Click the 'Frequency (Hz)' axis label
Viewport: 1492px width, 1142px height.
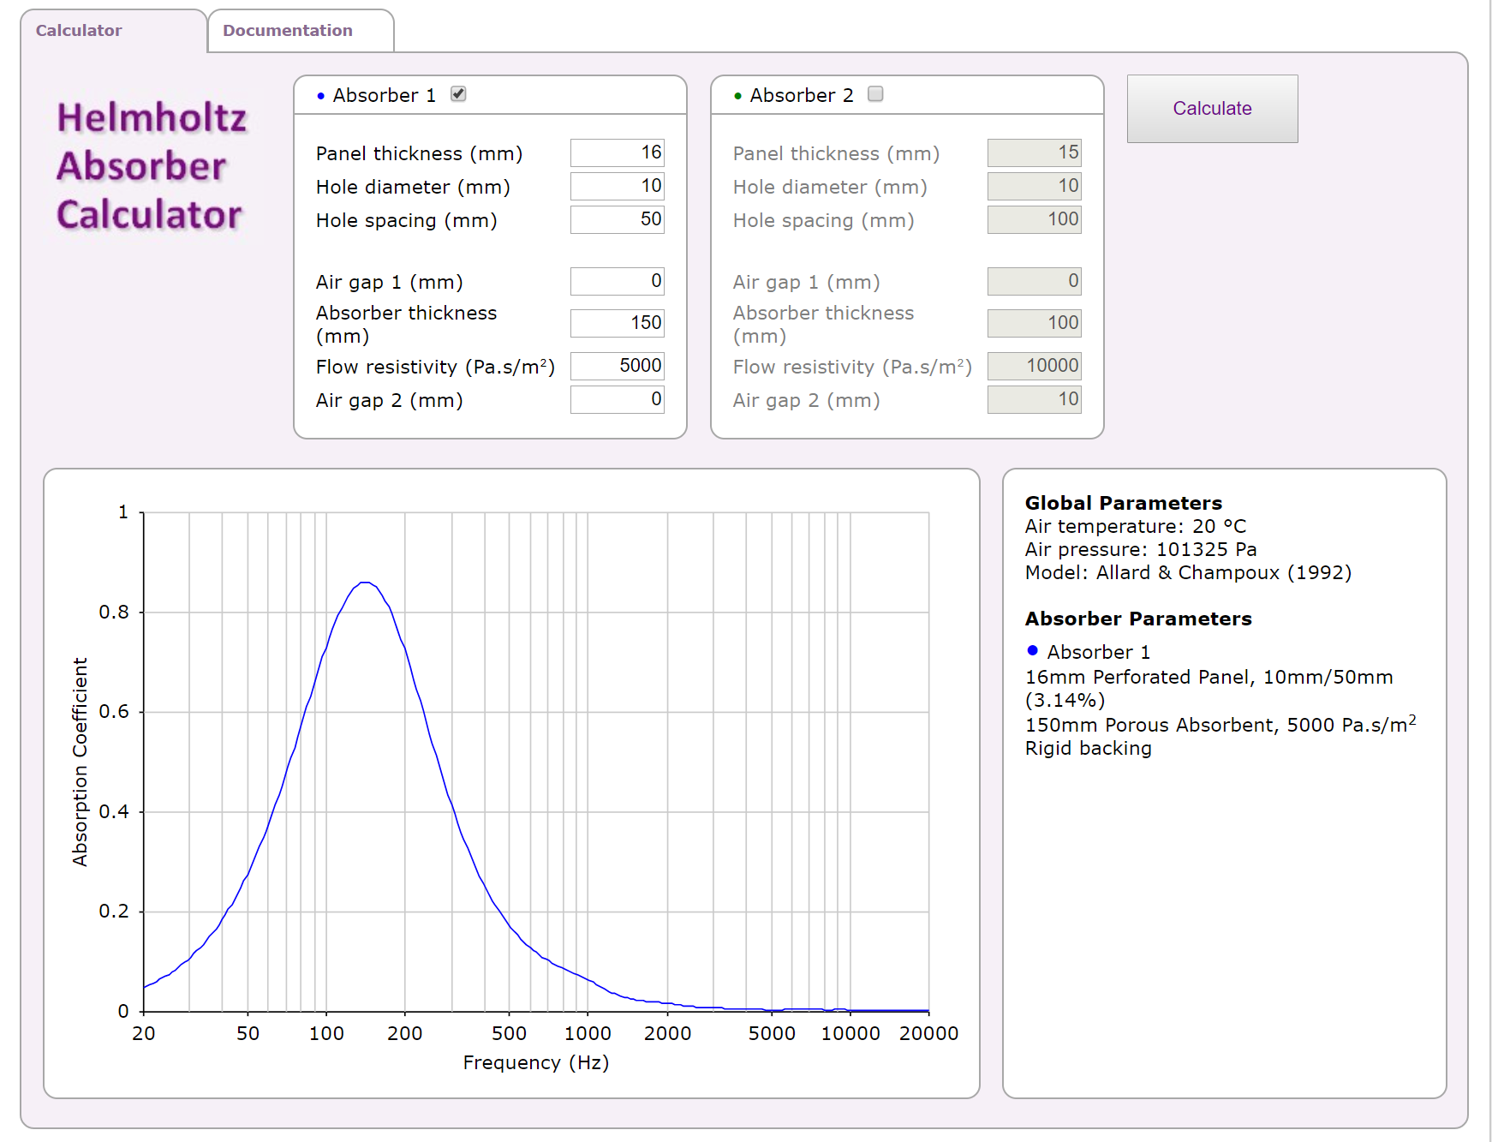[x=536, y=1062]
